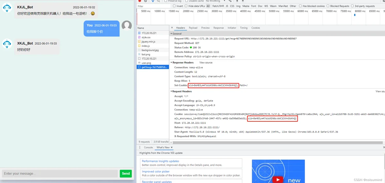Click the export HAR download icon
The height and width of the screenshot is (183, 385).
[x=243, y=1]
